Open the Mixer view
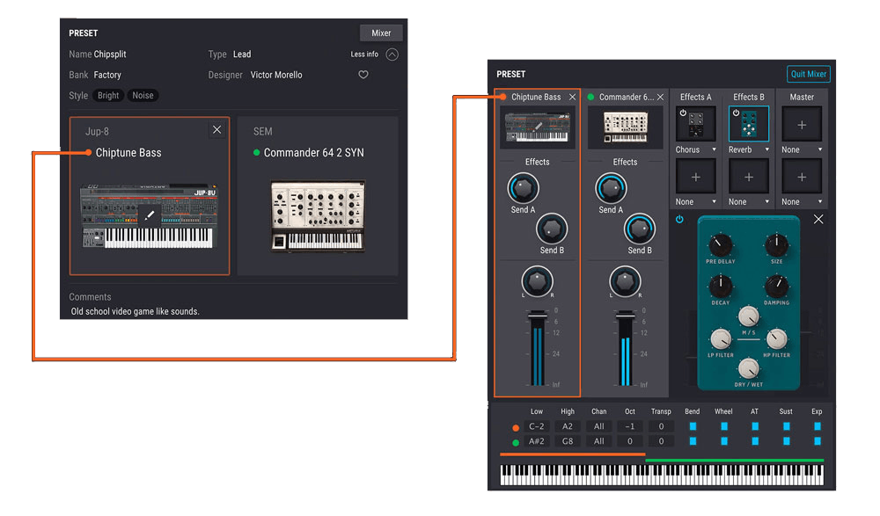Screen dimensions: 880x516 [380, 33]
